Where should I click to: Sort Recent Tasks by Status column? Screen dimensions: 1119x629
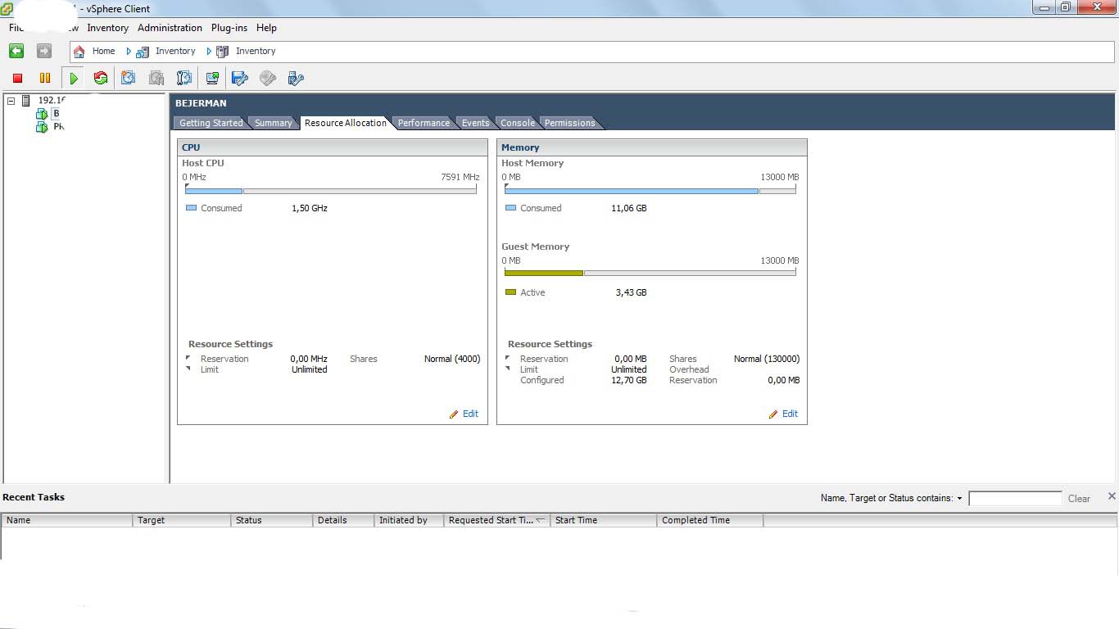272,520
